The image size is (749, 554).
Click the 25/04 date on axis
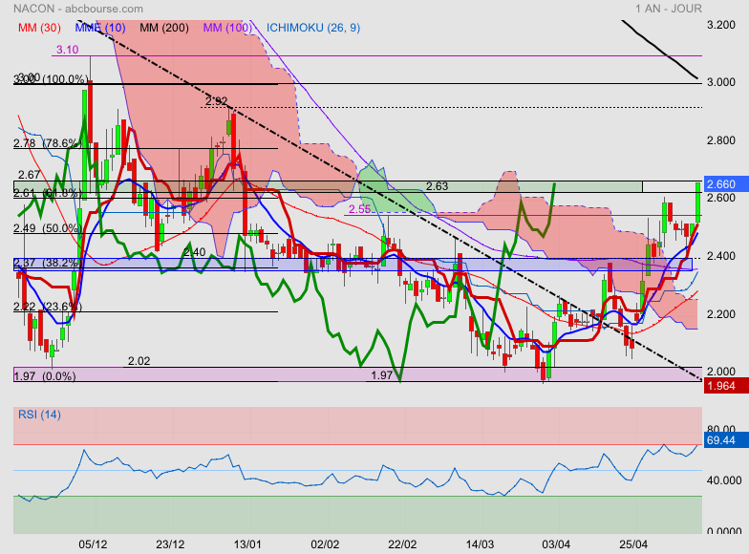tap(633, 544)
